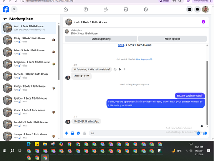Open the notifications bell
The height and width of the screenshot is (161, 214).
click(197, 9)
